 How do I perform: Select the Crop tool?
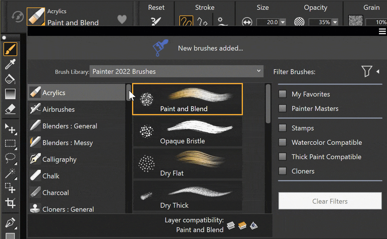pos(10,203)
